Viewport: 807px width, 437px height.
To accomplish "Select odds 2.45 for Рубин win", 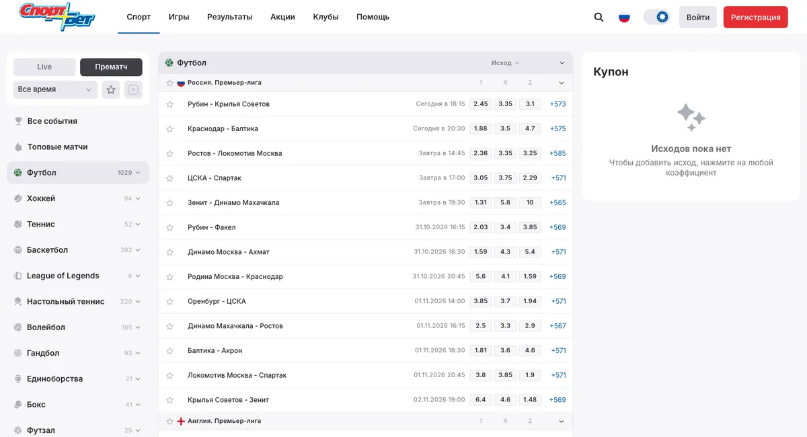I will click(x=481, y=104).
